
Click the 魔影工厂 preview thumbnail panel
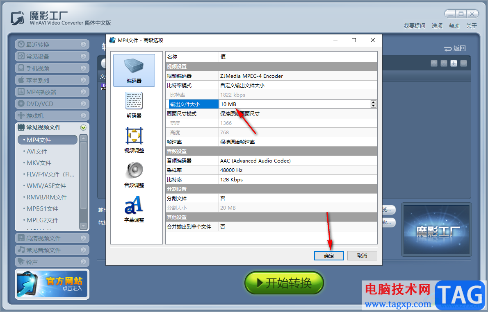point(436,230)
